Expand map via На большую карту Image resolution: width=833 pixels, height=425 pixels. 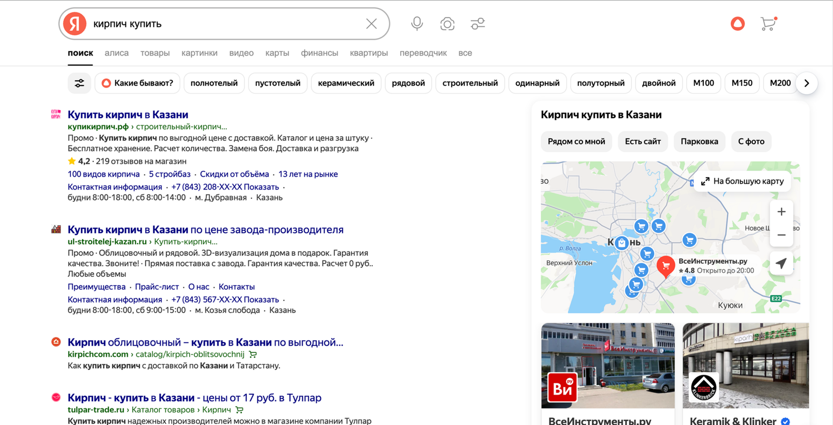tap(742, 181)
